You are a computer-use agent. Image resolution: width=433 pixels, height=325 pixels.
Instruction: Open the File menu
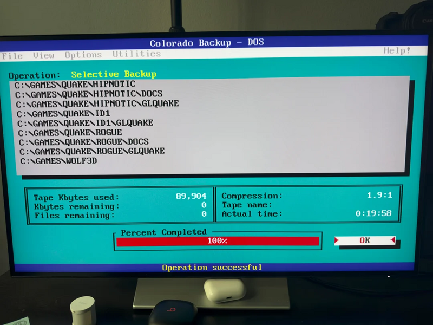coord(12,56)
